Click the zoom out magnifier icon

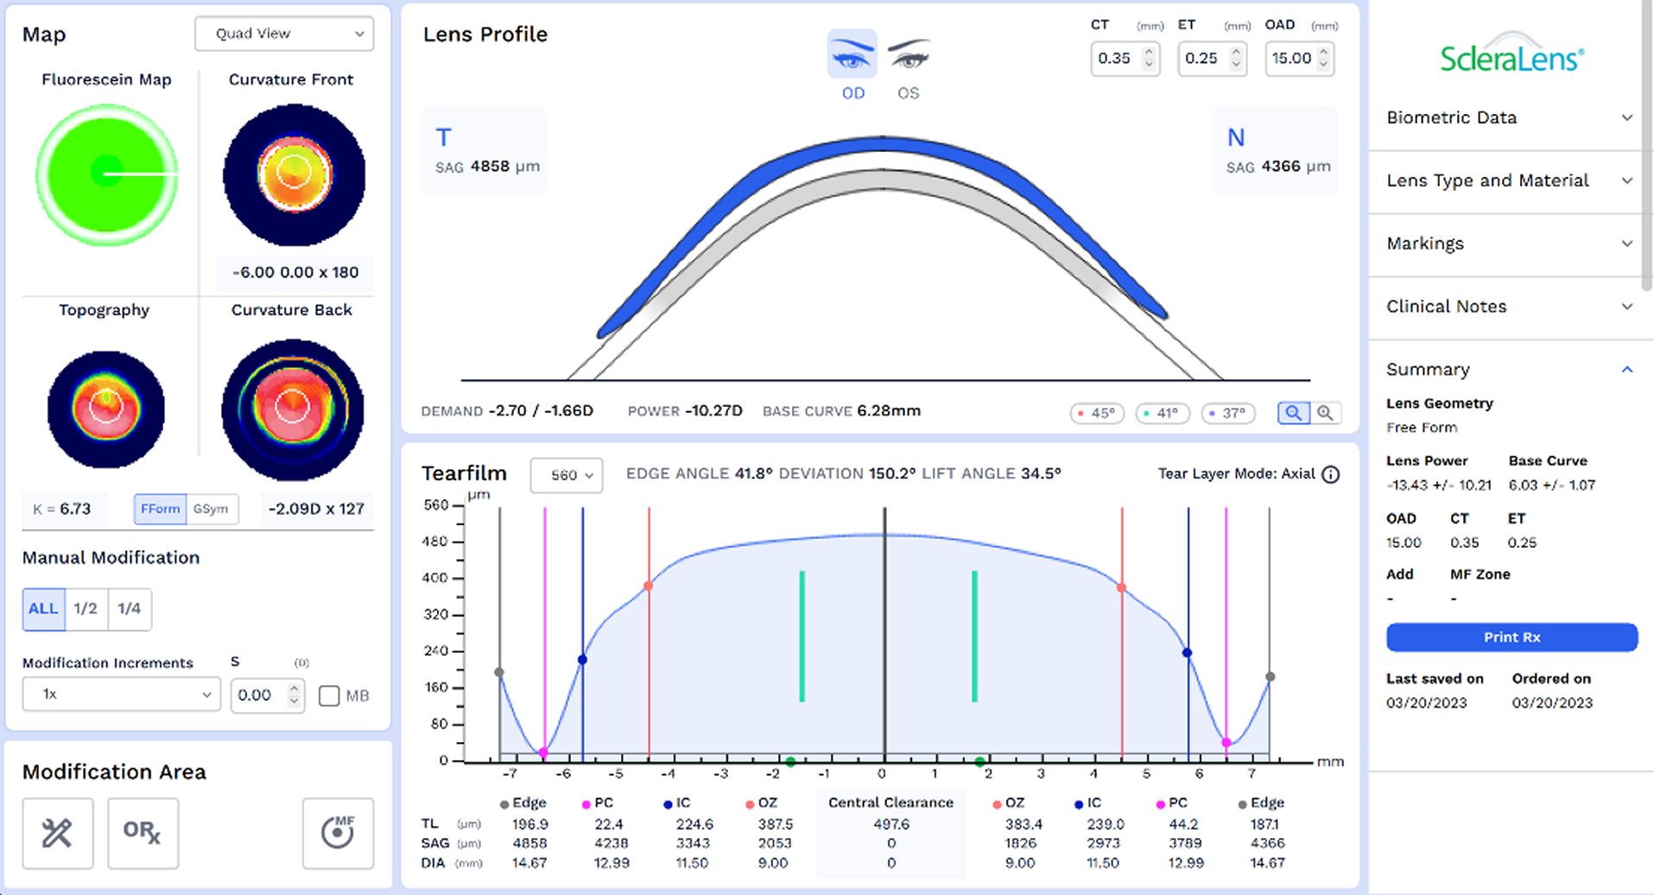[1293, 413]
